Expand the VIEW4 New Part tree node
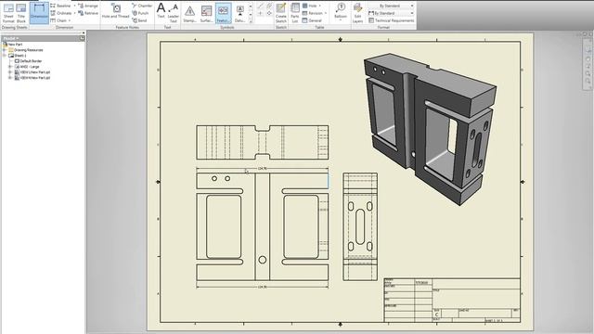 [x=10, y=78]
